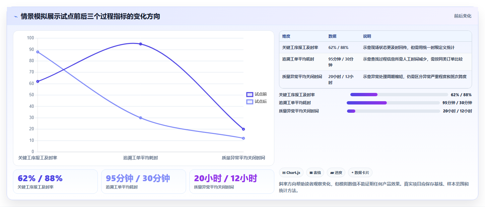The image size is (485, 207).
Task: Click the 数据 column header
Action: [332, 36]
